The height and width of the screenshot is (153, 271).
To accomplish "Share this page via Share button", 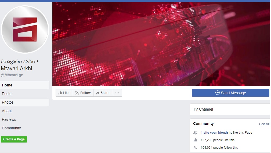I will tap(103, 93).
